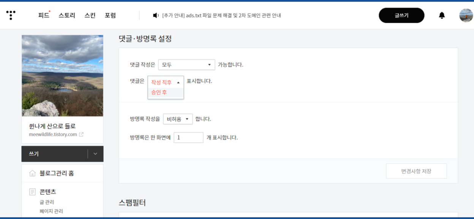Open 페이지 관리 page

(x=51, y=211)
